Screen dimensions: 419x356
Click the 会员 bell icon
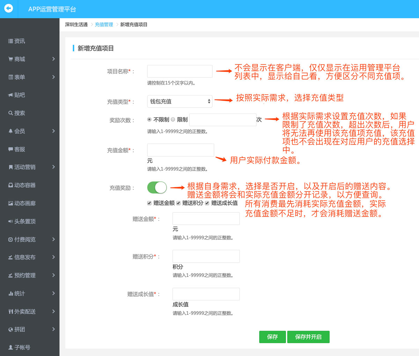(x=10, y=131)
